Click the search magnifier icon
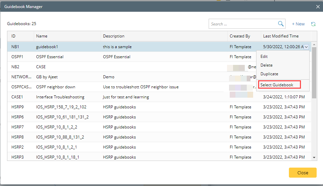The height and width of the screenshot is (186, 323). click(281, 24)
